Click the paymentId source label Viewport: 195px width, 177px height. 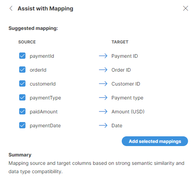click(x=42, y=56)
